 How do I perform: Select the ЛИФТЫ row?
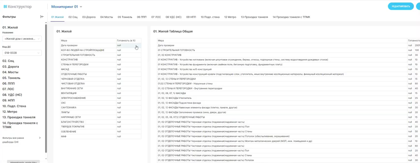tap(100, 112)
